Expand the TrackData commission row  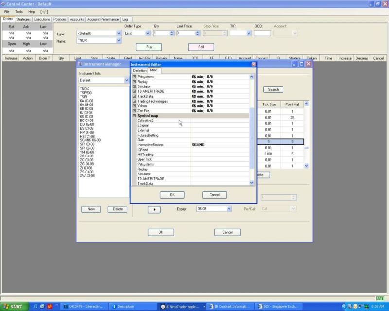pos(134,96)
